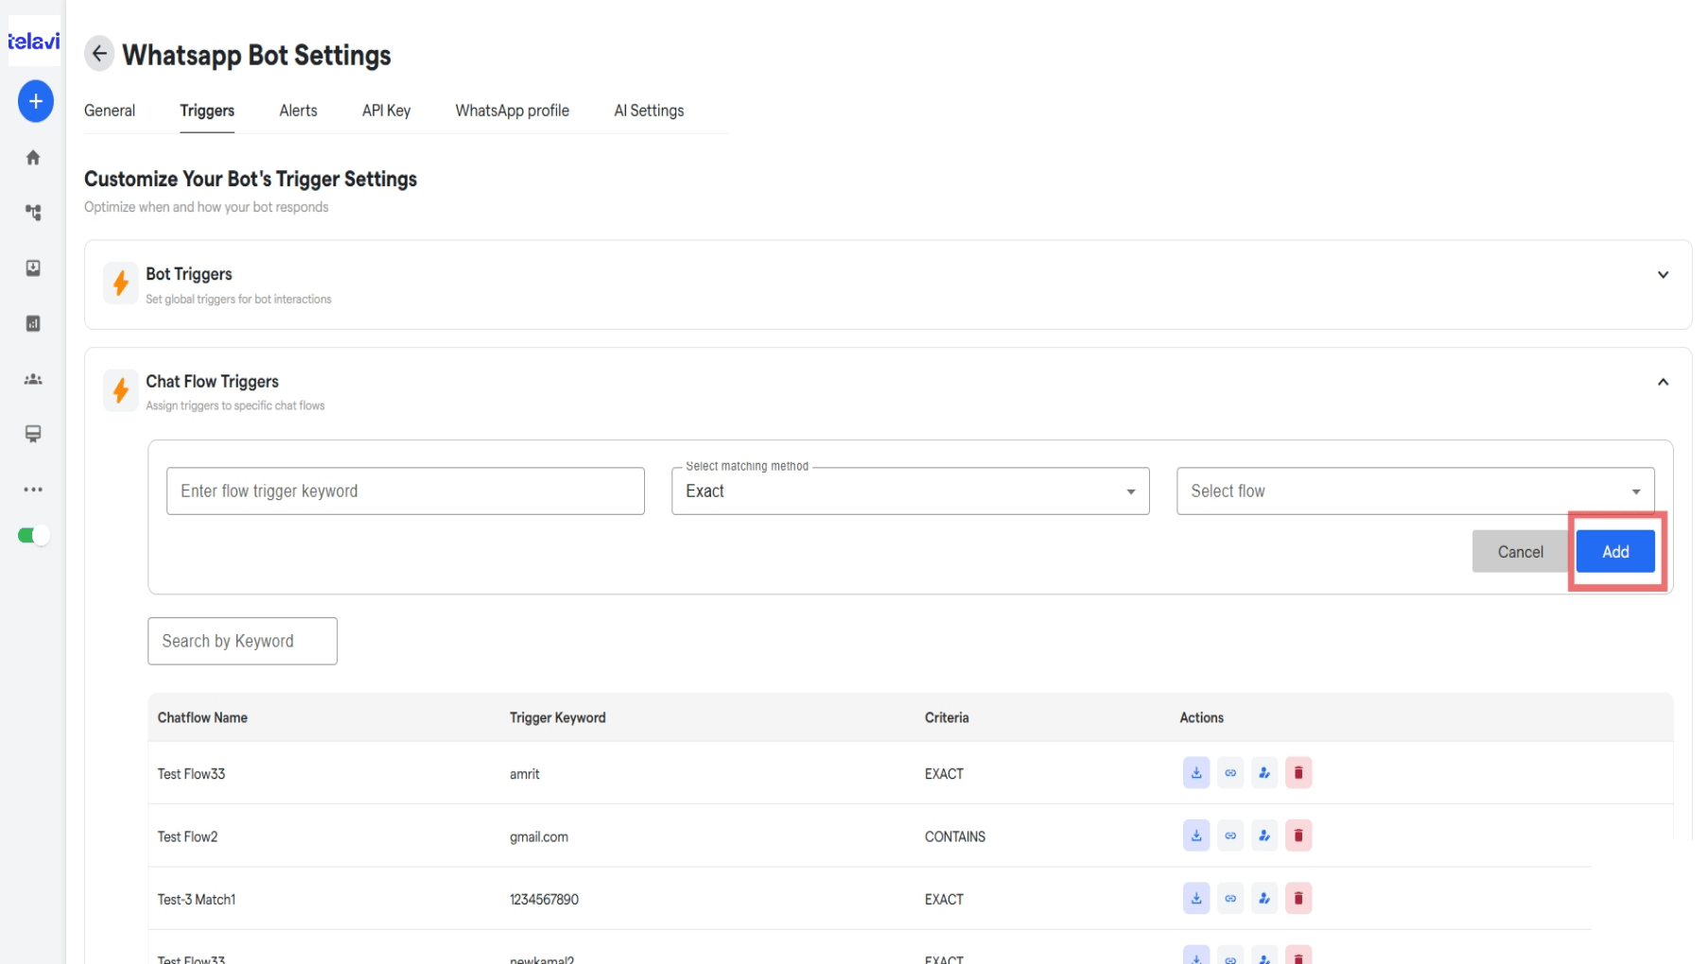1708x964 pixels.
Task: Click the blue plus create icon
Action: (35, 101)
